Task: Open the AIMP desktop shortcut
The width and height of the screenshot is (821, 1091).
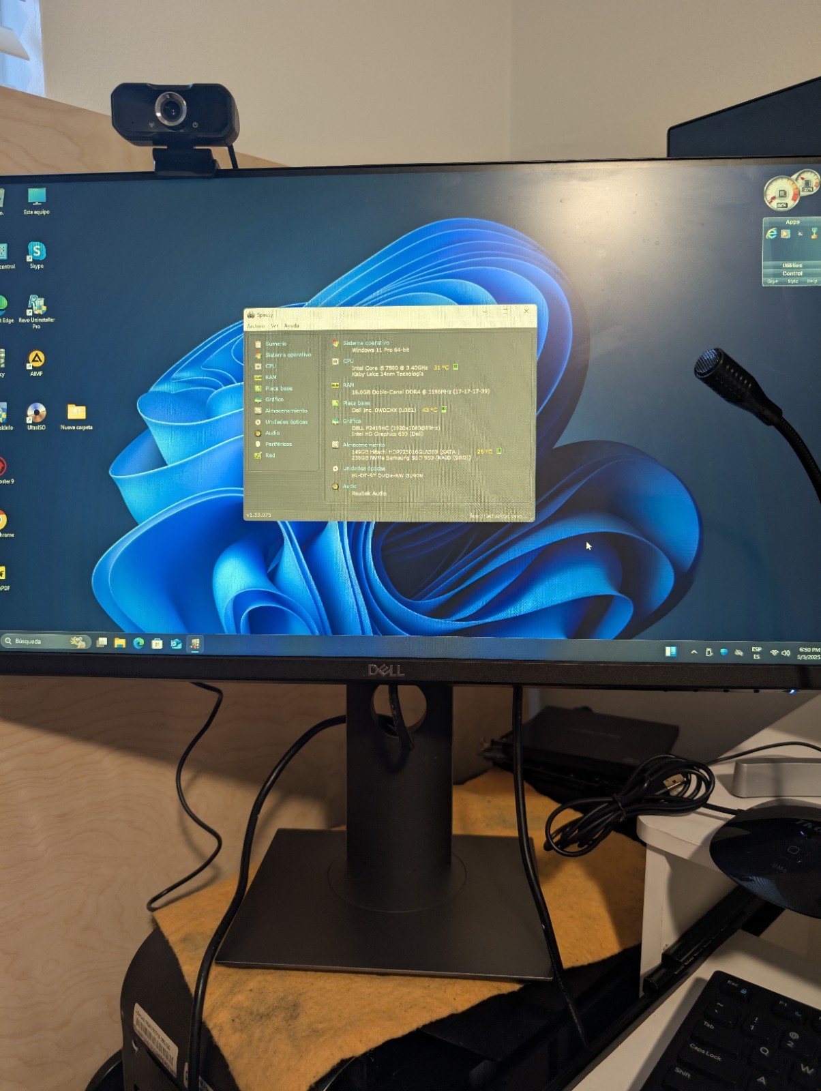Action: (x=36, y=360)
